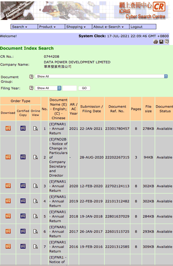The height and width of the screenshot is (266, 173).
Task: View 22-JAN-2021 Annual Return online
Action: 35,128
